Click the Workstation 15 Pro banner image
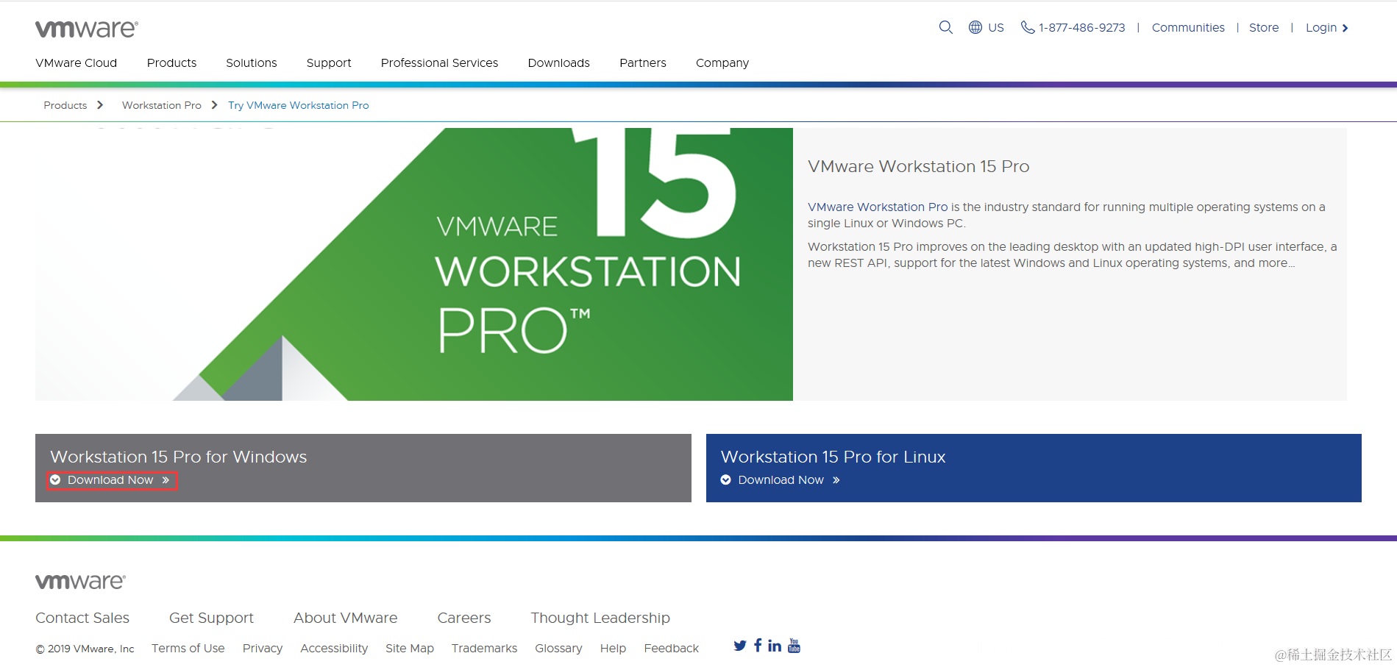This screenshot has height=667, width=1397. tap(414, 264)
